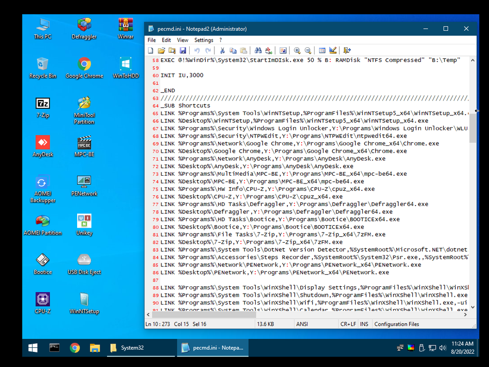Open Find with the binoculars icon
The width and height of the screenshot is (489, 367).
pos(258,50)
